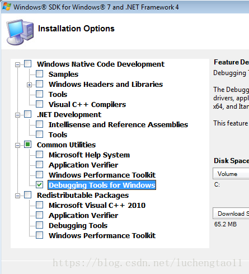Image resolution: width=249 pixels, height=274 pixels.
Task: Collapse the Common Utilities tree node
Action: 17,146
